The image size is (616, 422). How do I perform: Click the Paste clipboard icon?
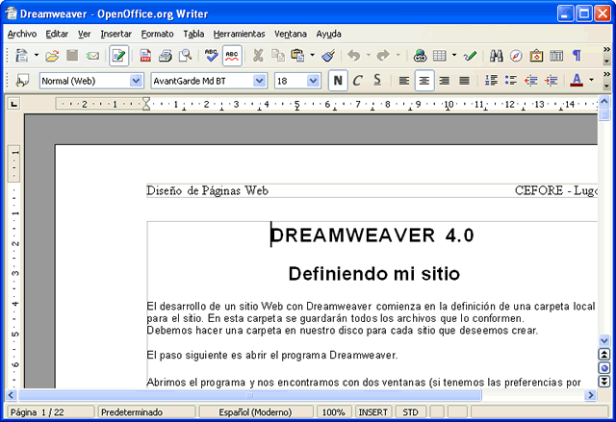[x=297, y=56]
